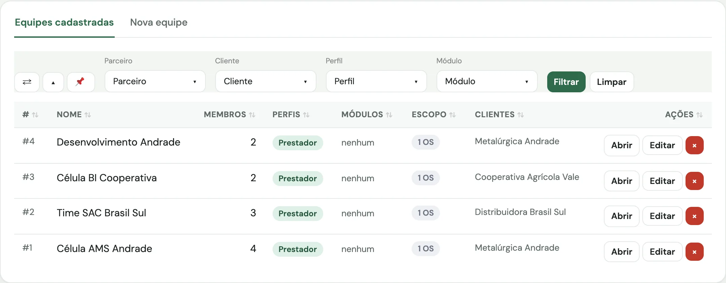Click client Cooperativa Agrícola Vale
Screen dimensions: 726x283
coord(527,177)
